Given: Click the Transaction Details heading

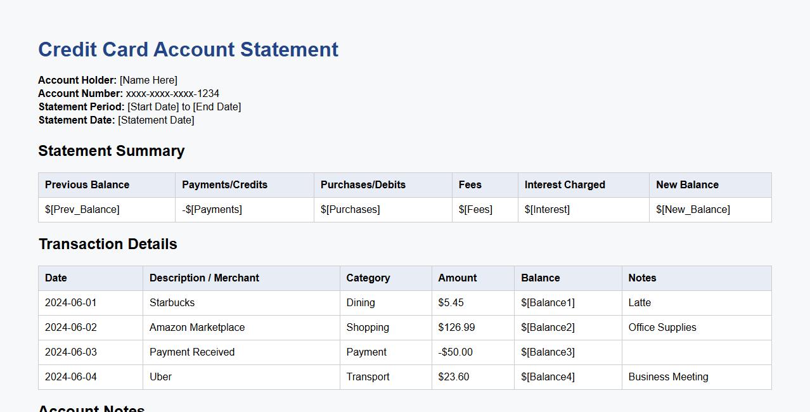Looking at the screenshot, I should pyautogui.click(x=108, y=244).
